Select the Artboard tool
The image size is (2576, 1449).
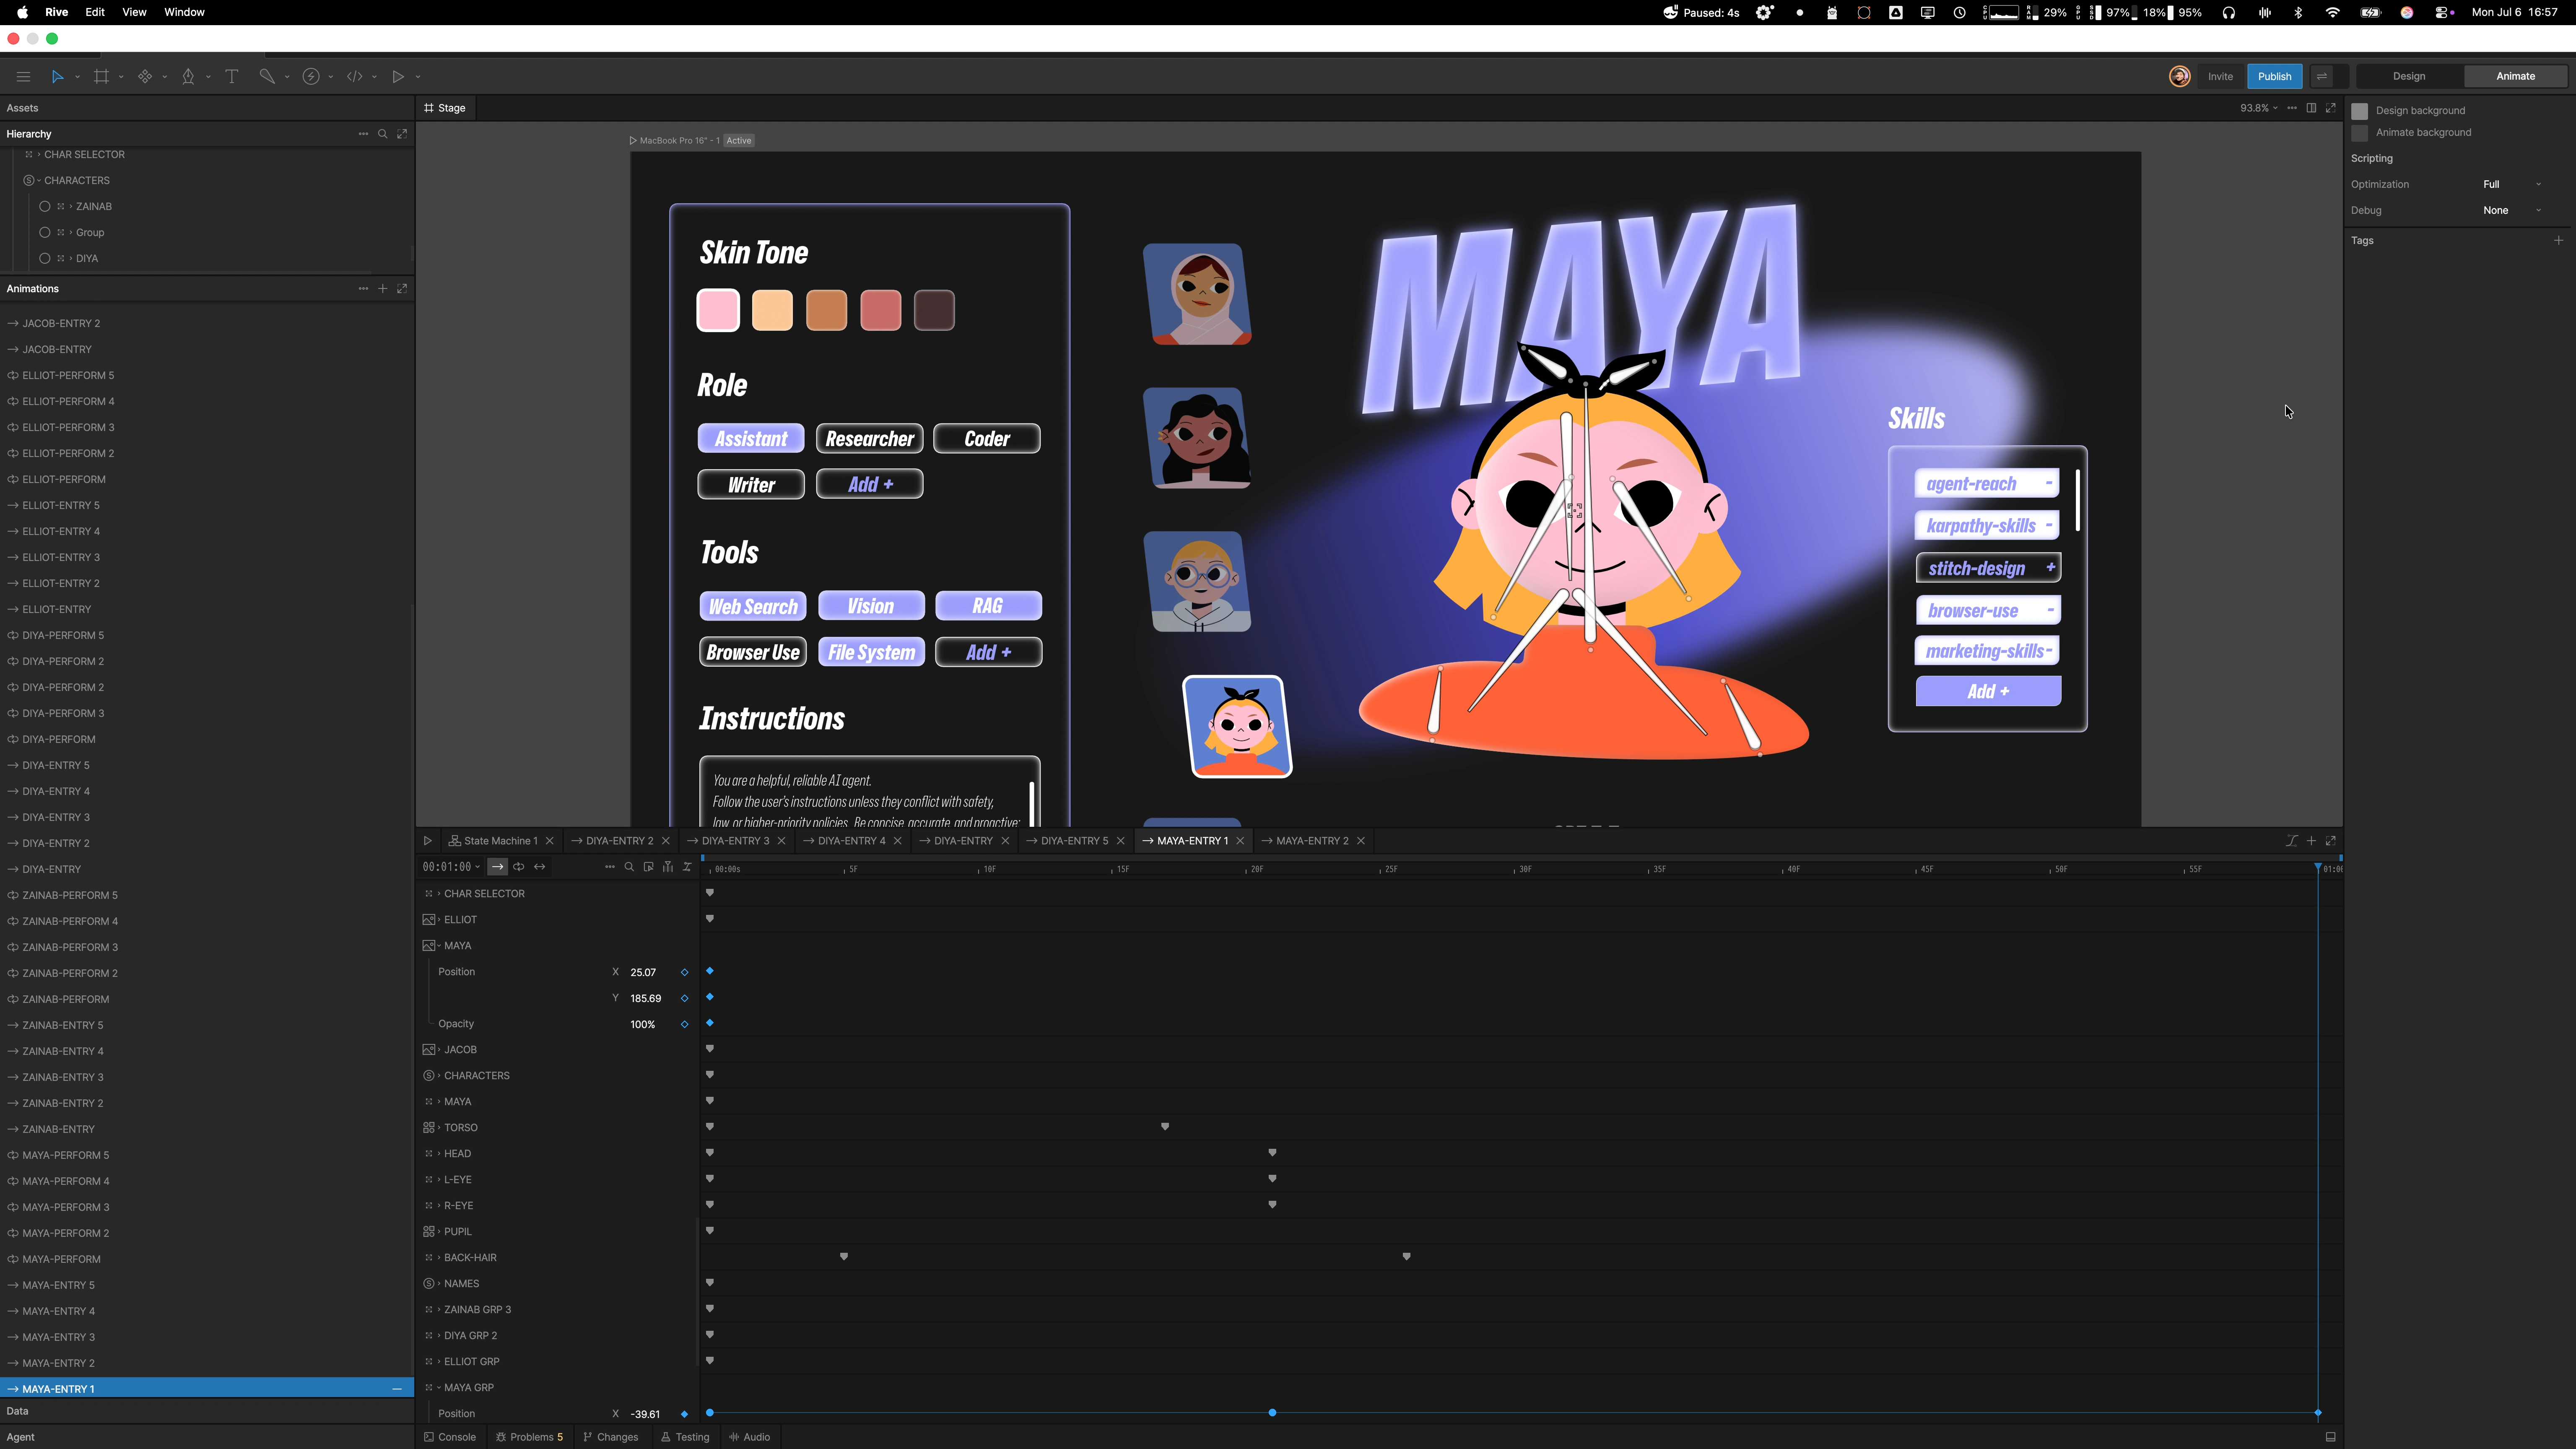click(x=101, y=76)
